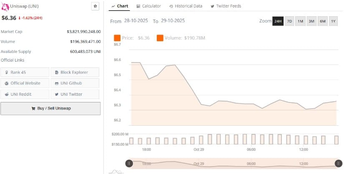
Task: Open the Calculator tab
Action: click(148, 6)
